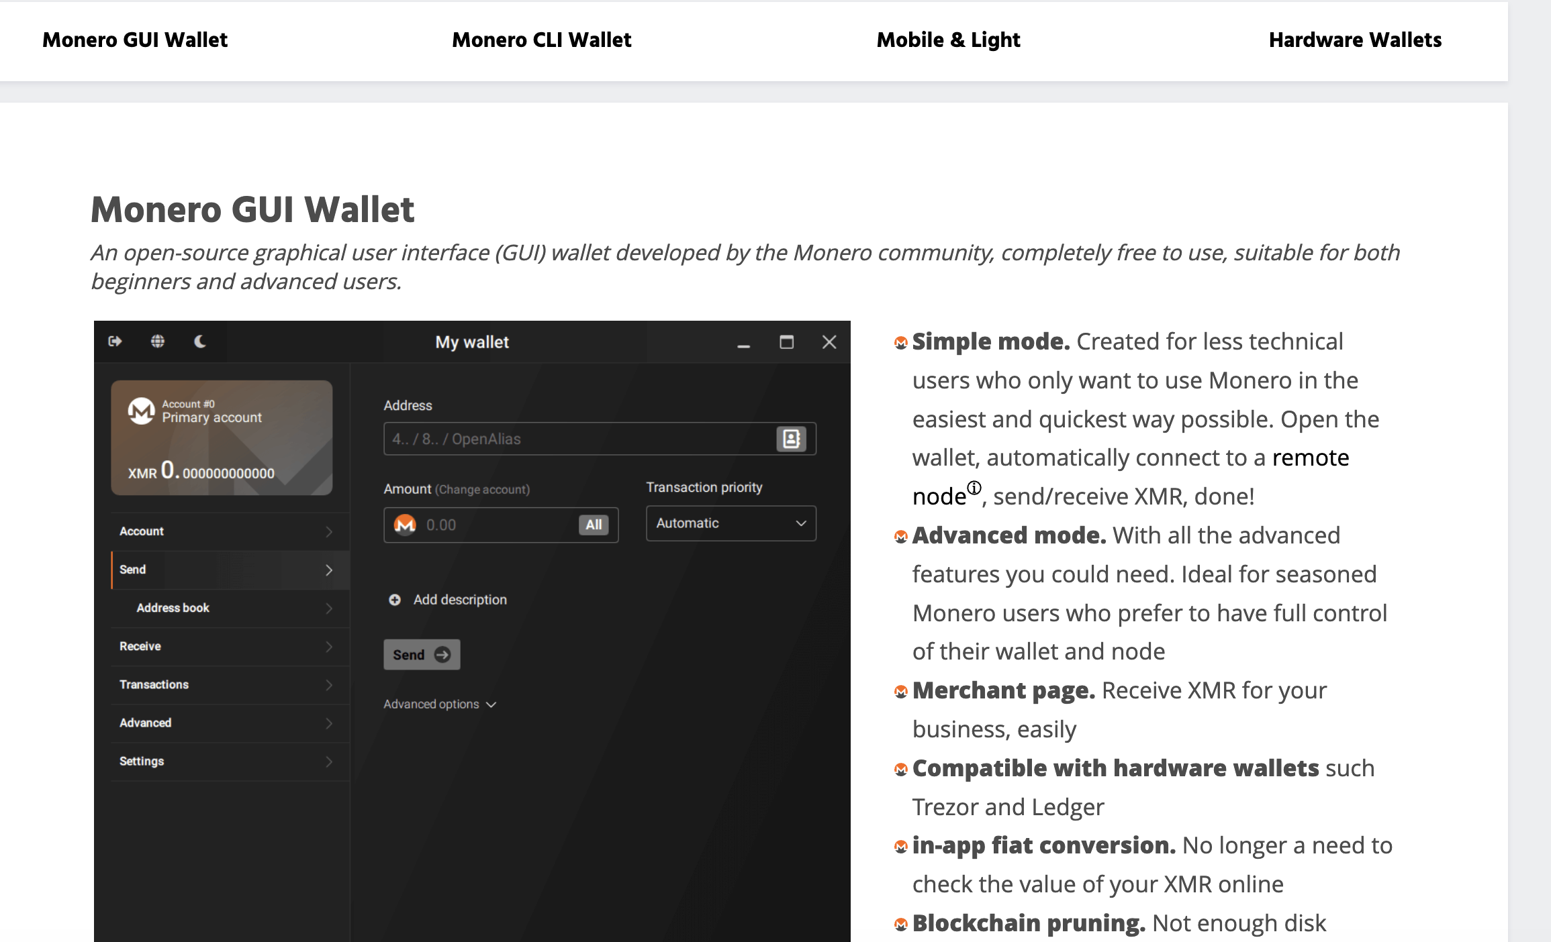Click the Address input field
Viewport: 1551px width, 942px height.
coord(577,439)
